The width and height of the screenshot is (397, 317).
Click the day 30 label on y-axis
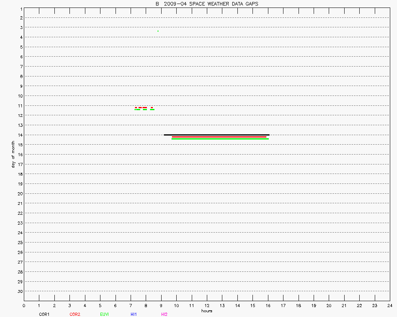(x=19, y=291)
